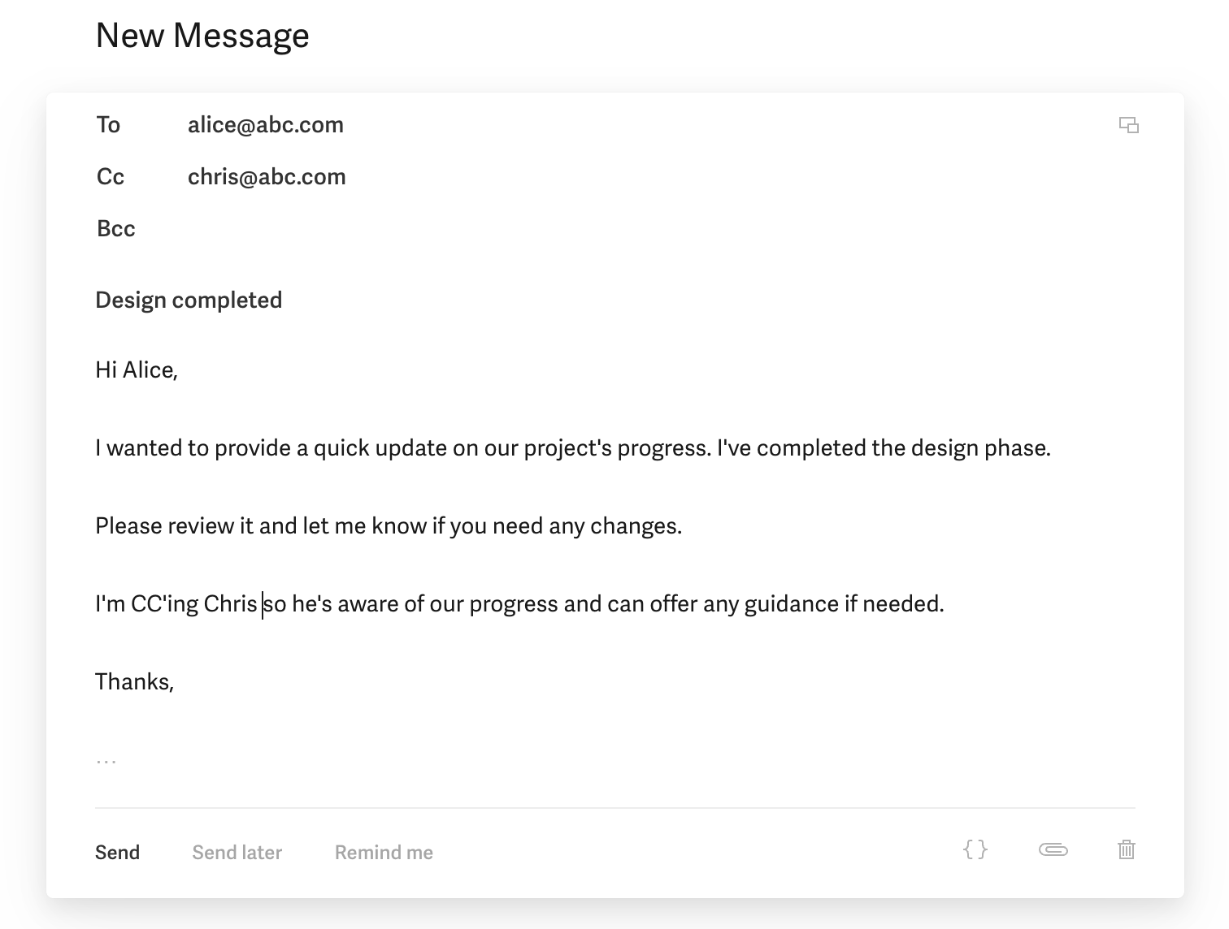Place cursor in the Hi Alice greeting line

pos(137,369)
